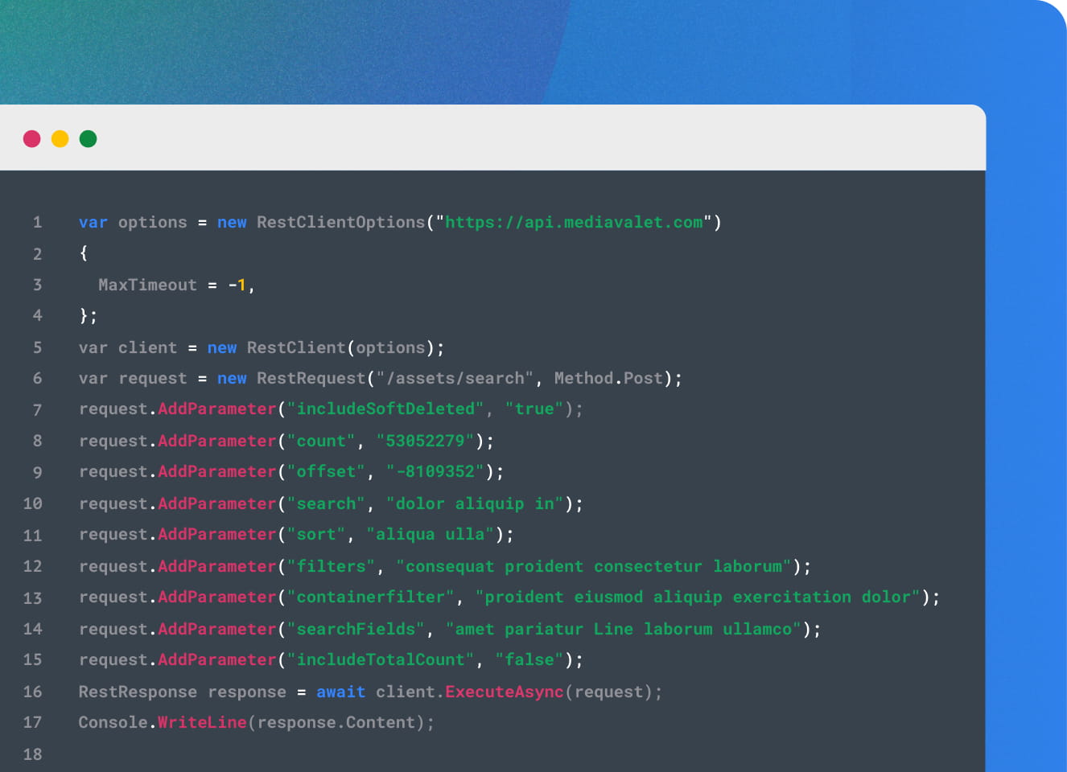Viewport: 1067px width, 772px height.
Task: Click the "true" string on line 7
Action: coord(533,409)
